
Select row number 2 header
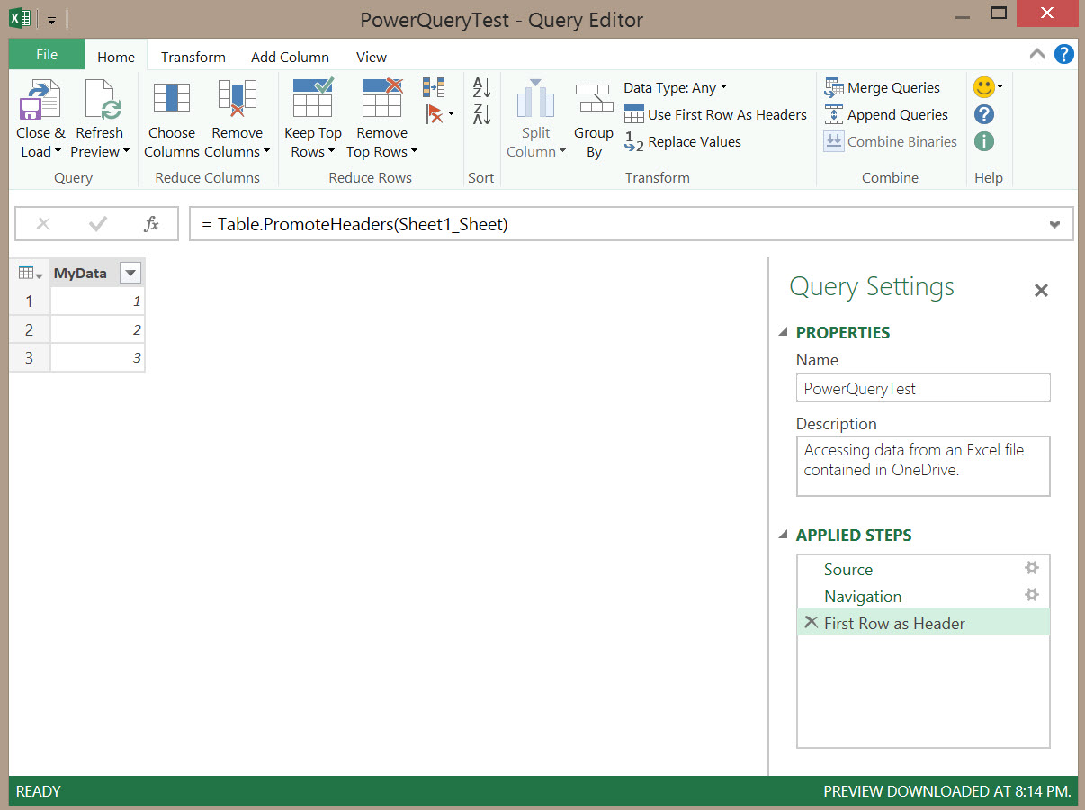[x=30, y=329]
